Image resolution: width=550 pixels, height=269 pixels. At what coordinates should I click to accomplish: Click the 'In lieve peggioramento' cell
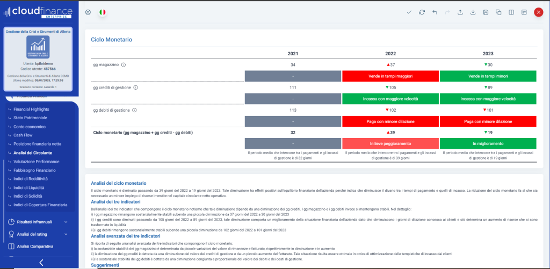point(390,144)
